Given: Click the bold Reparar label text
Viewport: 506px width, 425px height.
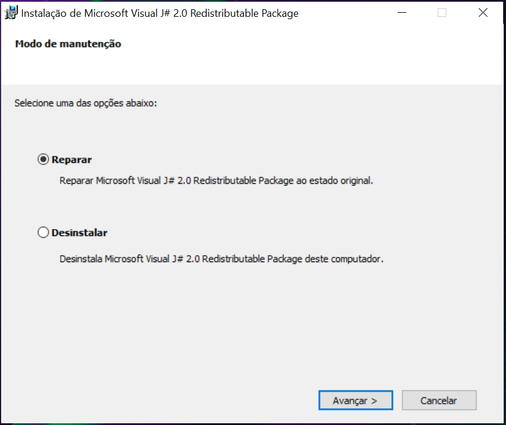Looking at the screenshot, I should click(71, 159).
